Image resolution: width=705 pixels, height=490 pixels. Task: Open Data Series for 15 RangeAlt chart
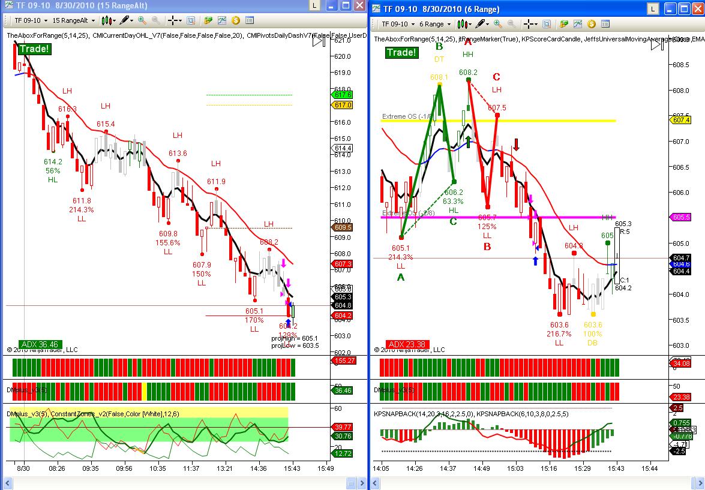coord(208,20)
